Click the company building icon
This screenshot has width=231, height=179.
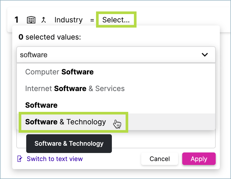click(31, 20)
